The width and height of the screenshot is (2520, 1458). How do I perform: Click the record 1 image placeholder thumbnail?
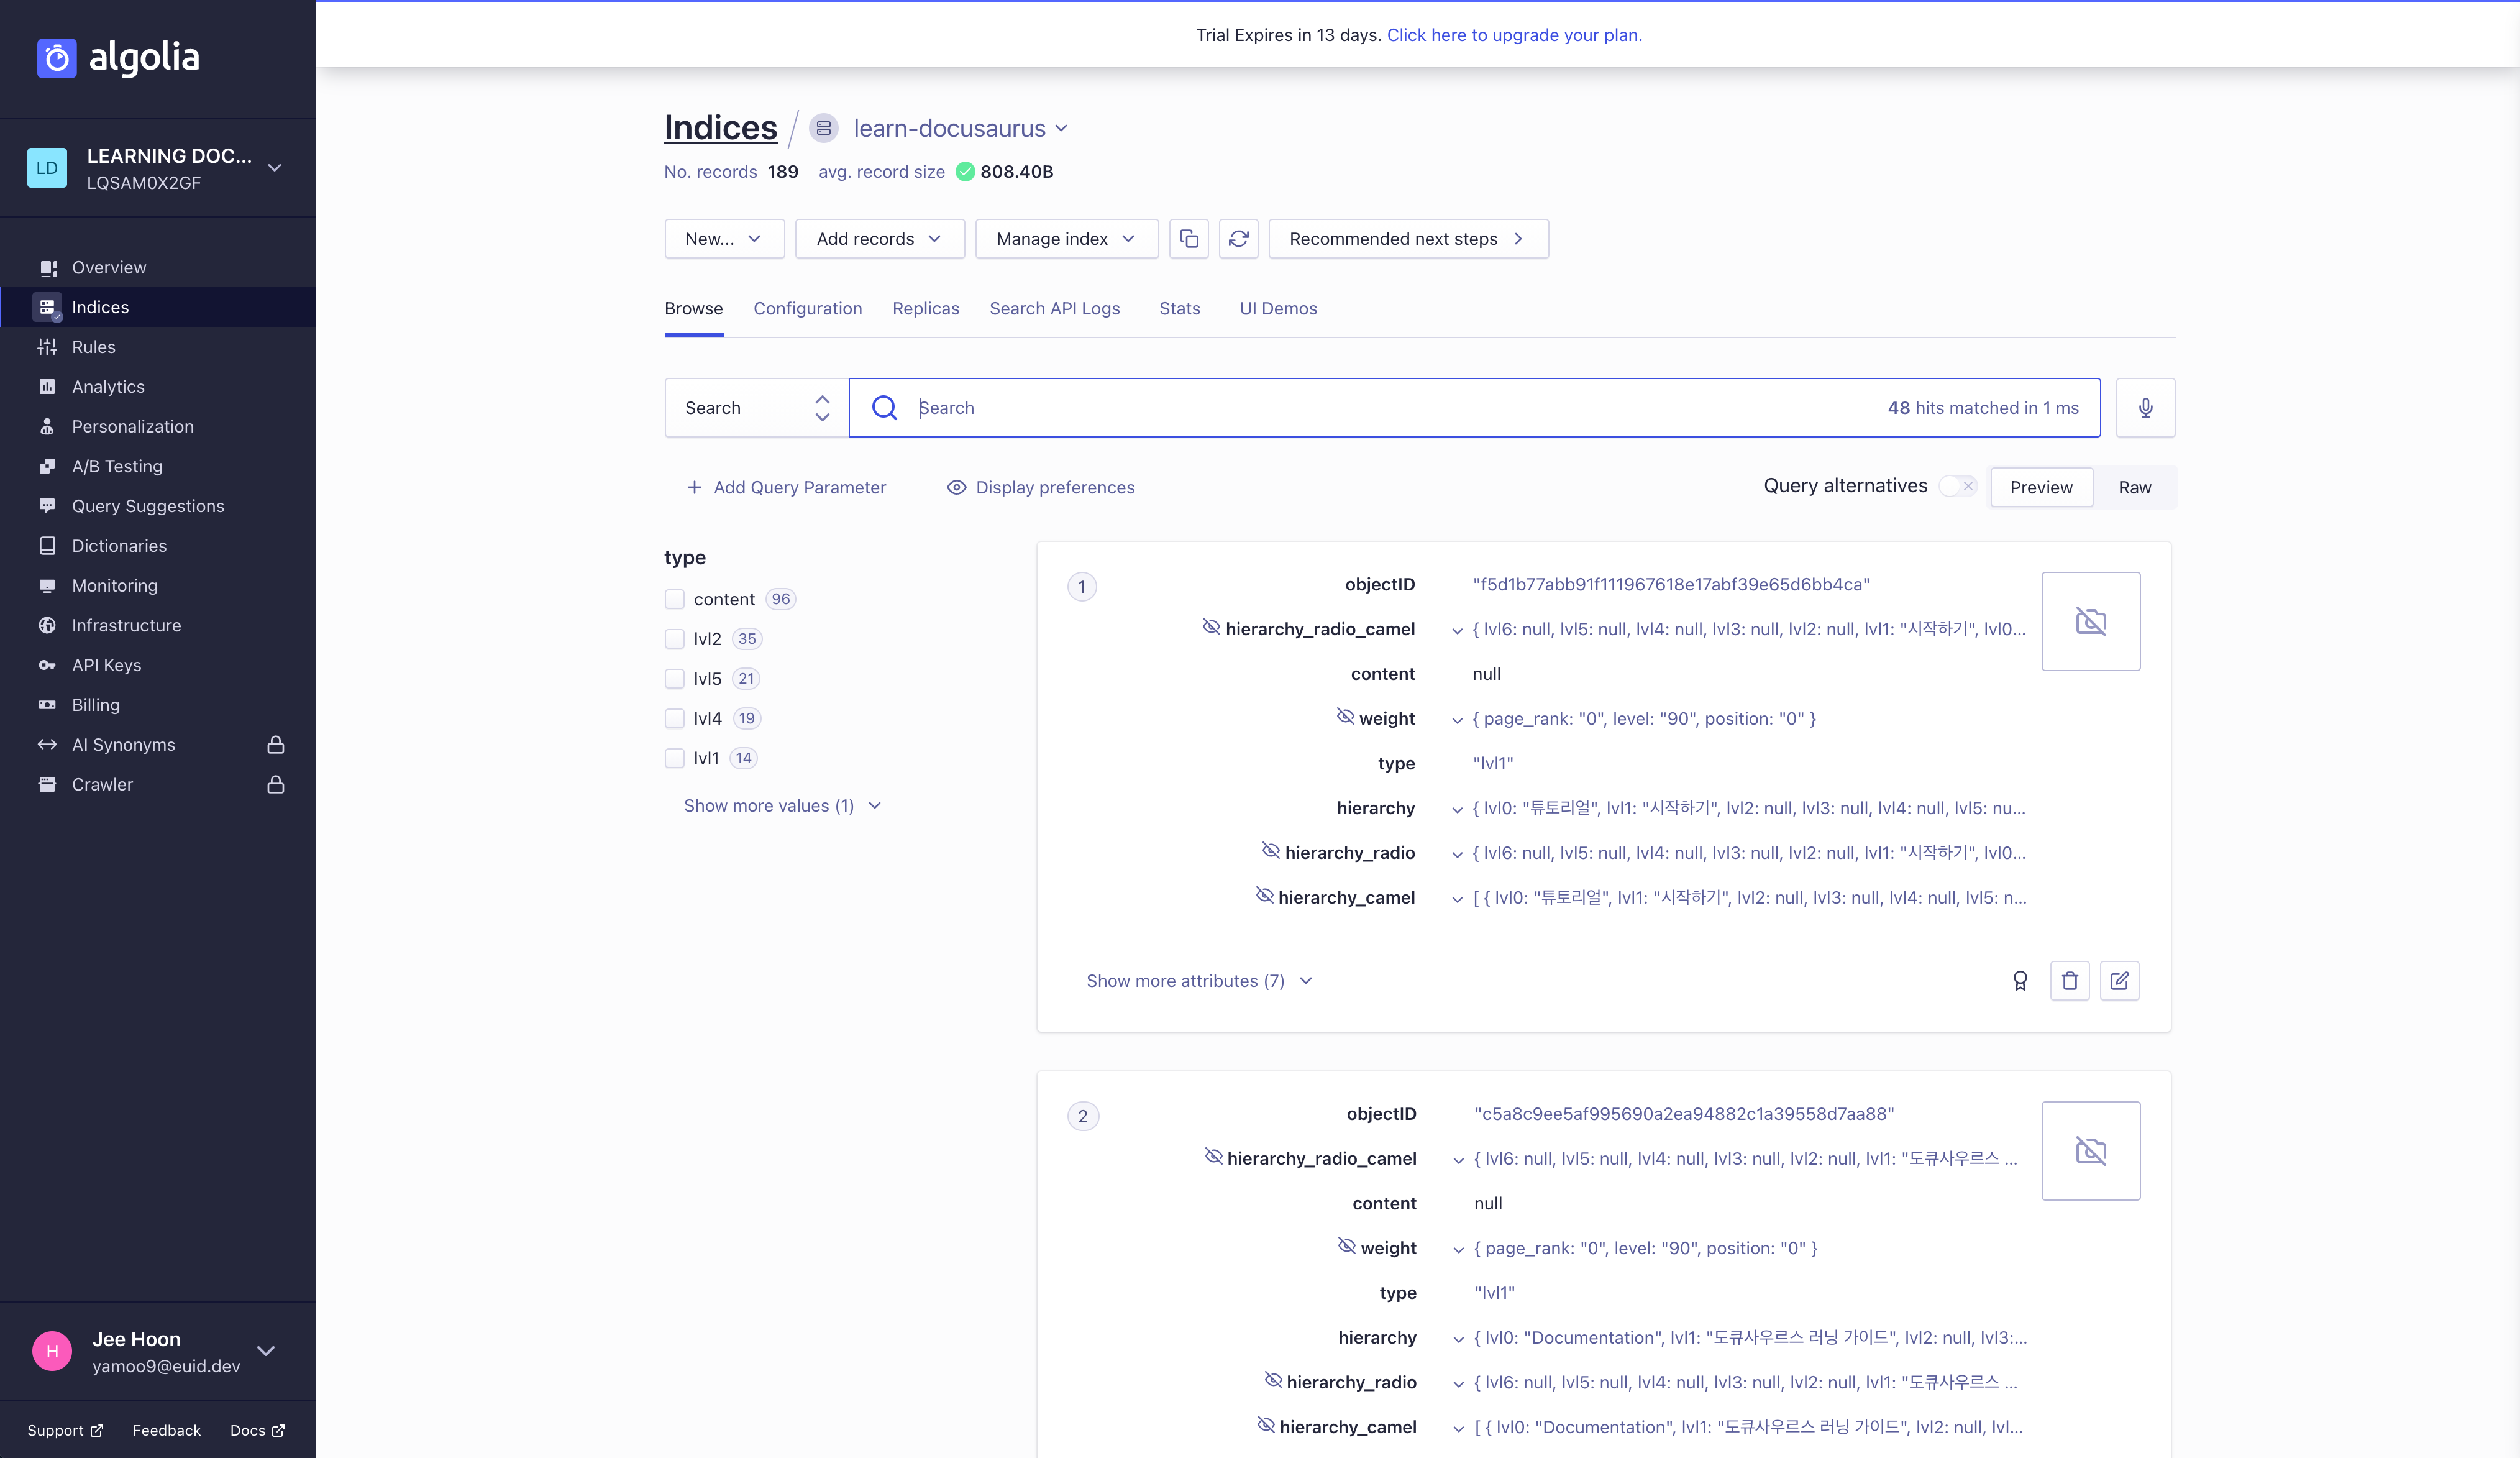(2090, 622)
